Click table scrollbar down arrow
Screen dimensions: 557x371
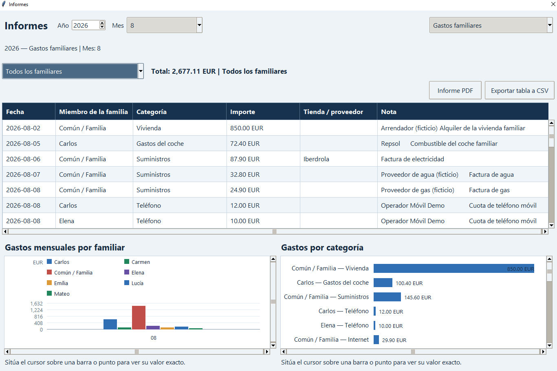551,225
